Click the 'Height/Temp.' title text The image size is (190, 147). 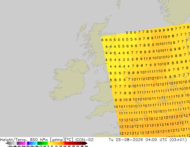(x=13, y=140)
